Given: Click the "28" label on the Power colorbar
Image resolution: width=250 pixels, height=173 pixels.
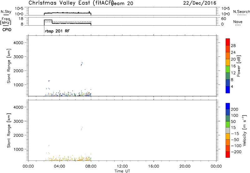Looking at the screenshot, I should coord(233,46).
